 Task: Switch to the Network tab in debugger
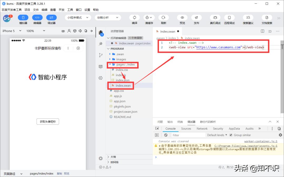tap(202, 129)
